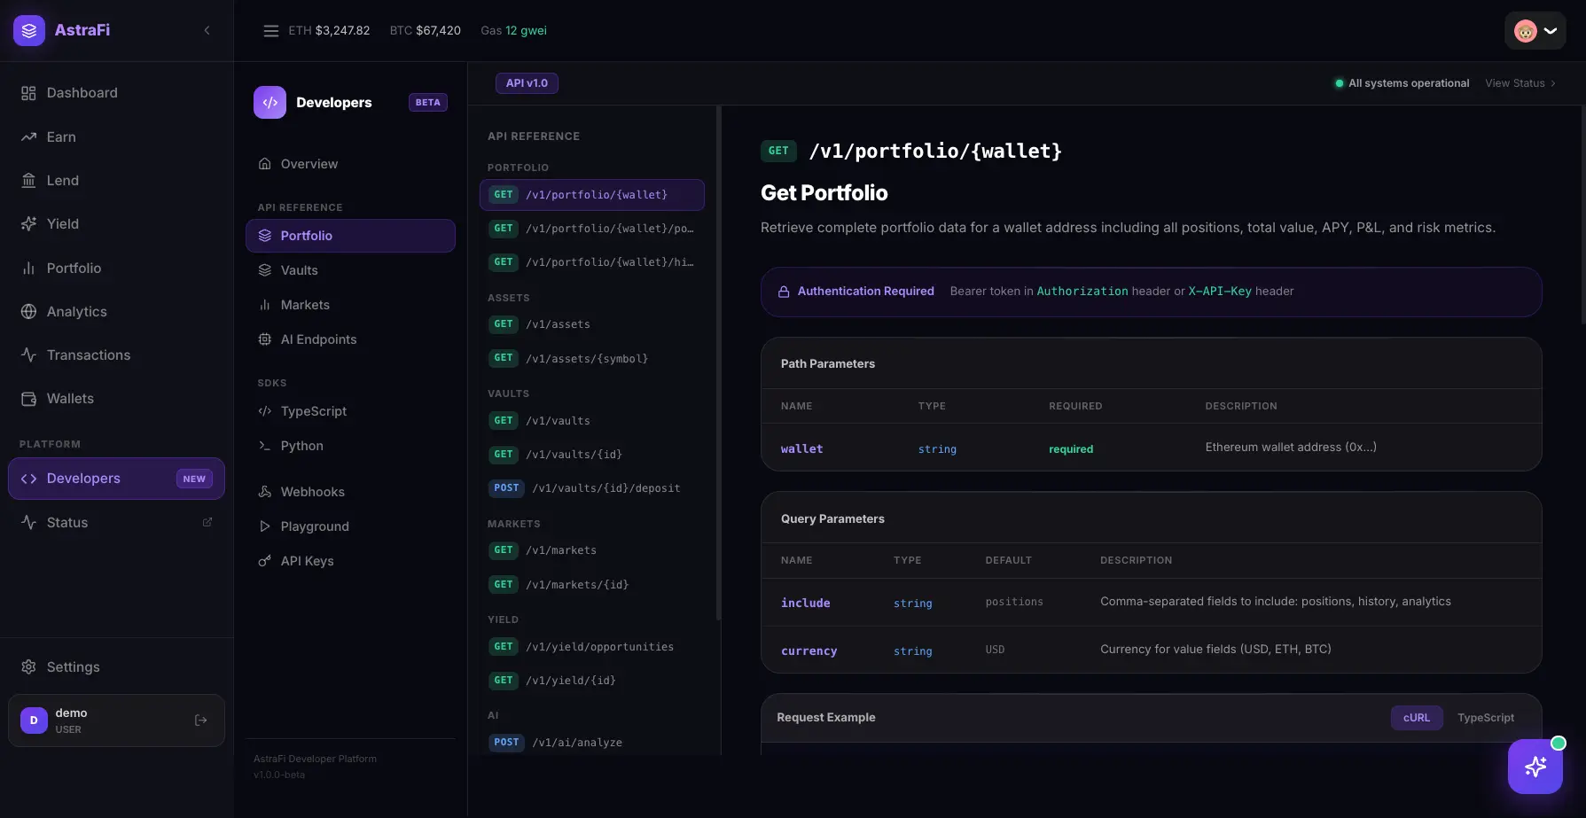Open the AI assistant sparkle button
Screen dimensions: 1586x818
pos(1535,767)
